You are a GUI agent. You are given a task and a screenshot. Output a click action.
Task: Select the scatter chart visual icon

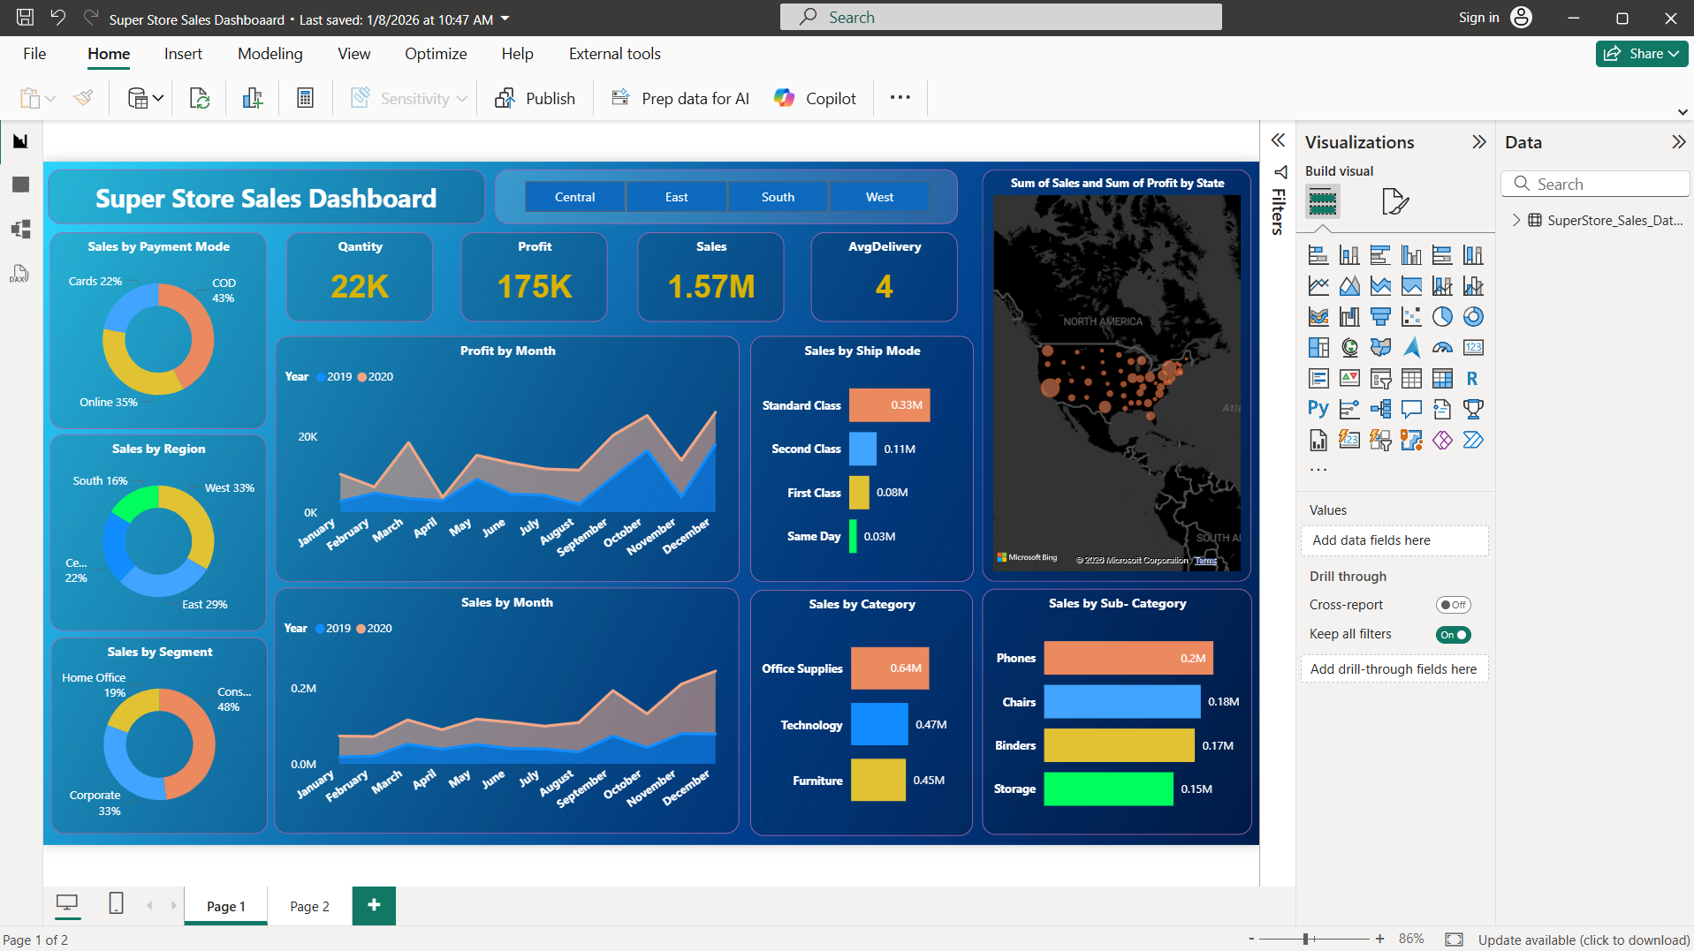1411,317
